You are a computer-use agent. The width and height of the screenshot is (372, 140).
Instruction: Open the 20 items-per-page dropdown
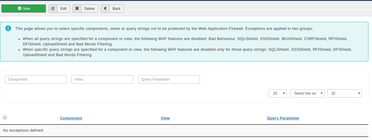point(278,93)
